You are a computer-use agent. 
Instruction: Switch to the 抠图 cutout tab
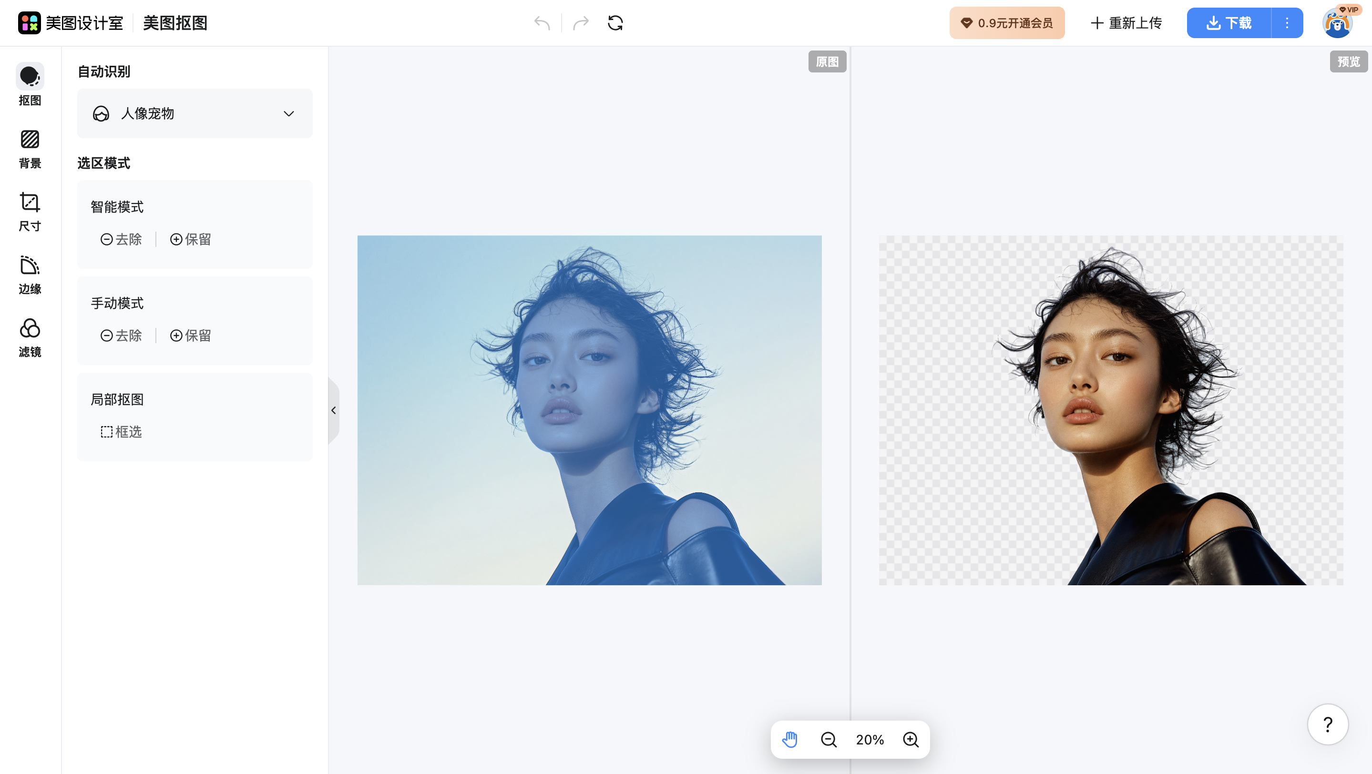(30, 85)
